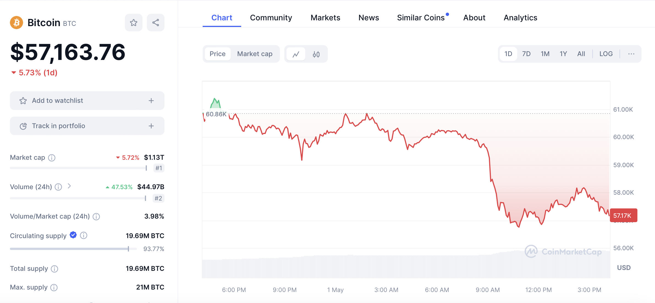The width and height of the screenshot is (655, 303).
Task: Open the three-dot chart options menu
Action: pos(631,54)
